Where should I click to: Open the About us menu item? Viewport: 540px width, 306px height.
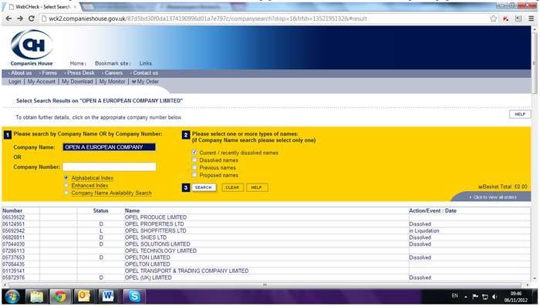pos(21,73)
